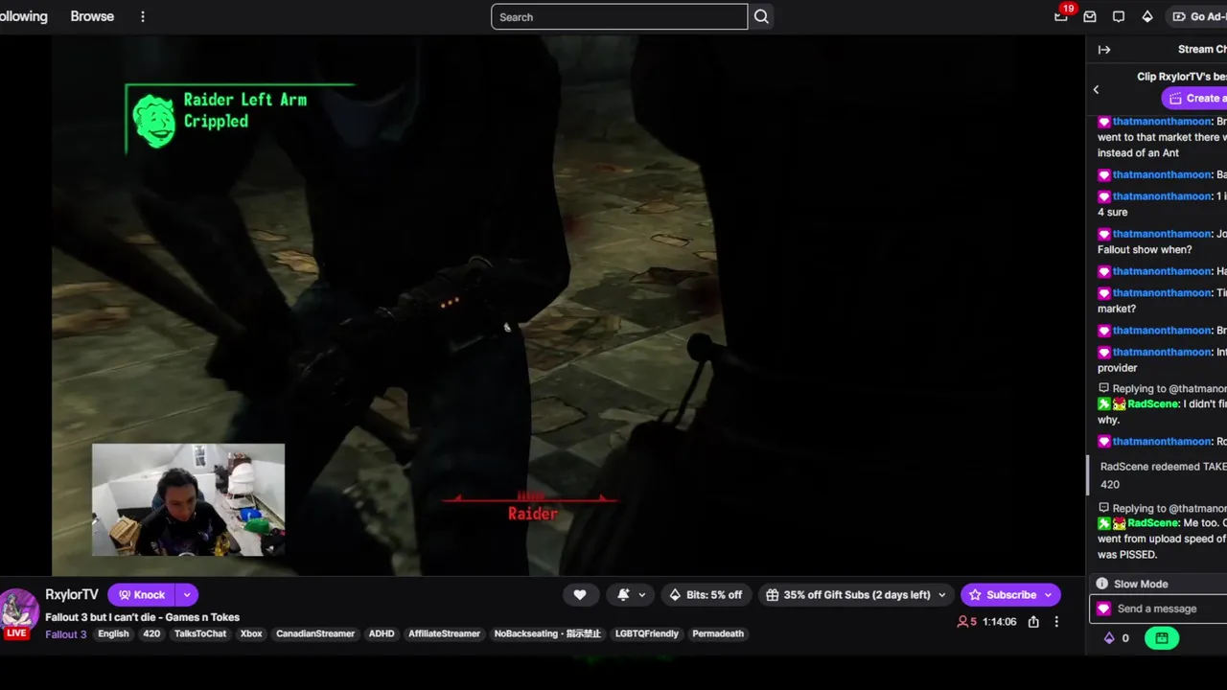1227x690 pixels.
Task: Click Bits: 5% off button
Action: pos(706,594)
